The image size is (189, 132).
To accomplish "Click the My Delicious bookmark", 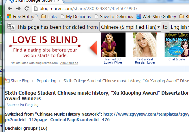I will tap(76, 16).
